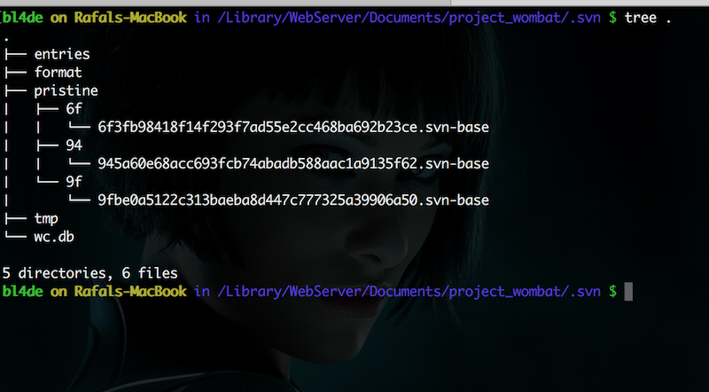Image resolution: width=709 pixels, height=392 pixels.
Task: Click the path in the first prompt line
Action: pos(409,18)
